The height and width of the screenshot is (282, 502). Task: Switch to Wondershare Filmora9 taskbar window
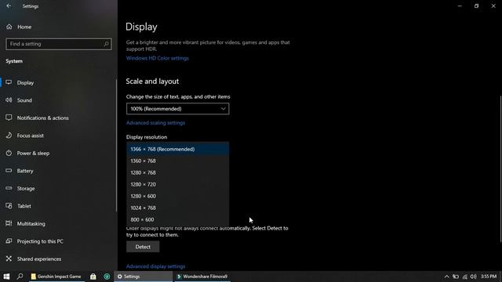(x=202, y=277)
